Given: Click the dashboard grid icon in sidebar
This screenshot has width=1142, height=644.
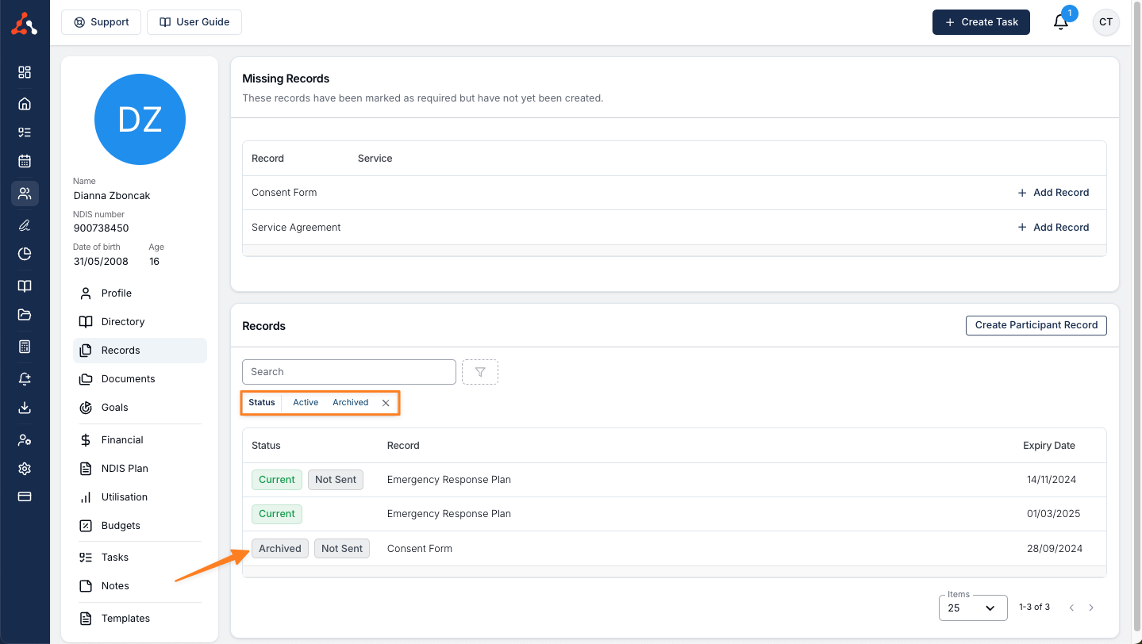Looking at the screenshot, I should pyautogui.click(x=25, y=72).
